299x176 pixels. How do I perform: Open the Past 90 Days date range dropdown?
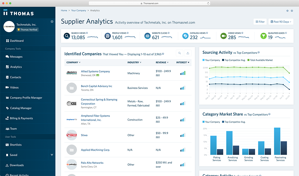(x=281, y=22)
